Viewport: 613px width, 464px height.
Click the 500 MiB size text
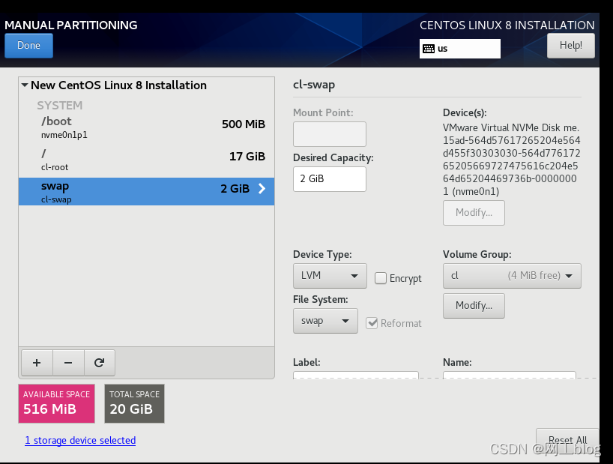(x=244, y=124)
